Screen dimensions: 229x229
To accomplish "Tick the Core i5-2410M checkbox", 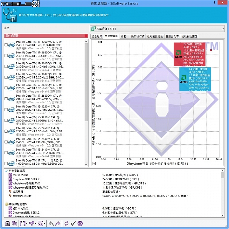I will click(6, 153).
